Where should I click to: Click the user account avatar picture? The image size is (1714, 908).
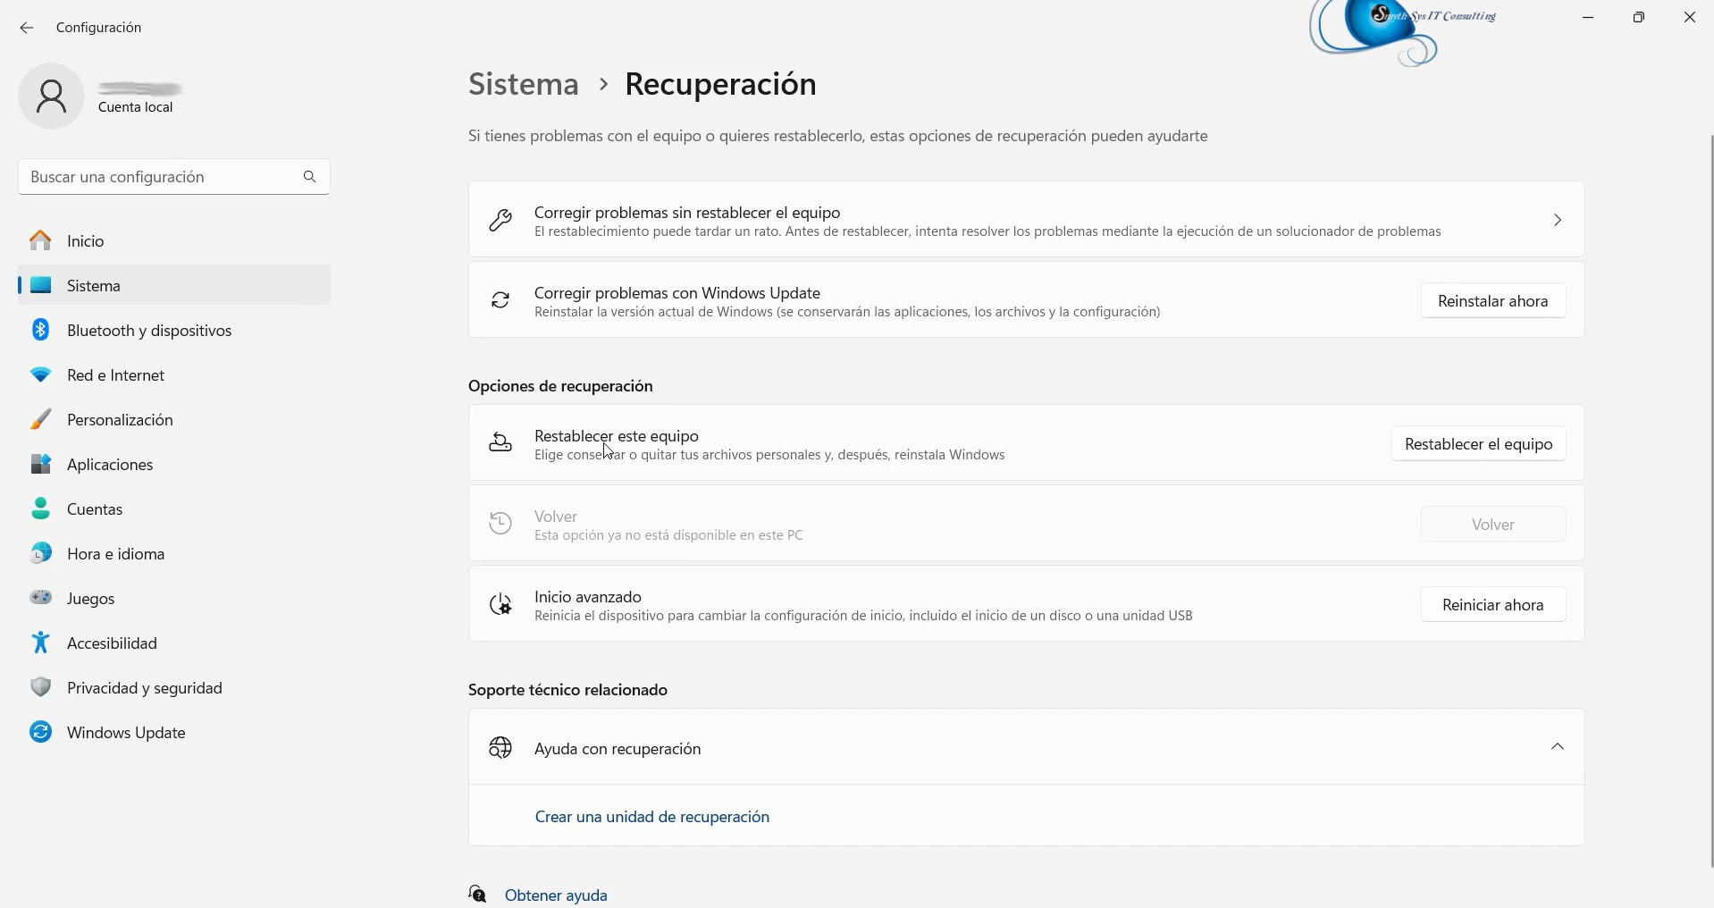point(51,97)
